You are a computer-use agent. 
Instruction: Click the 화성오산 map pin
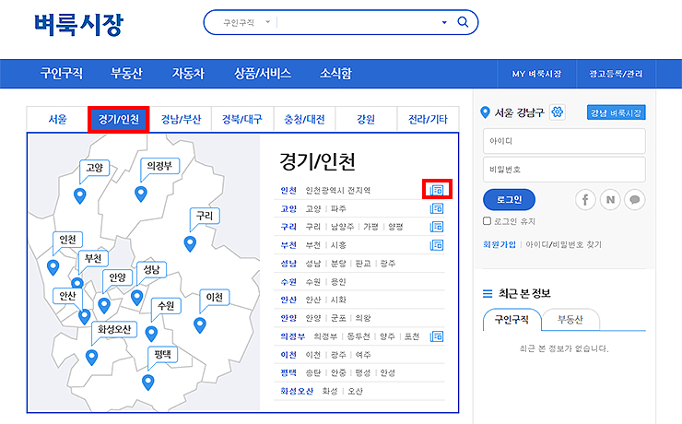click(x=92, y=357)
